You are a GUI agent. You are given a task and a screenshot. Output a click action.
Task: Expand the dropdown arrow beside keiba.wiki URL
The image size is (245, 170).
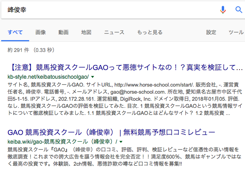[x=121, y=142]
